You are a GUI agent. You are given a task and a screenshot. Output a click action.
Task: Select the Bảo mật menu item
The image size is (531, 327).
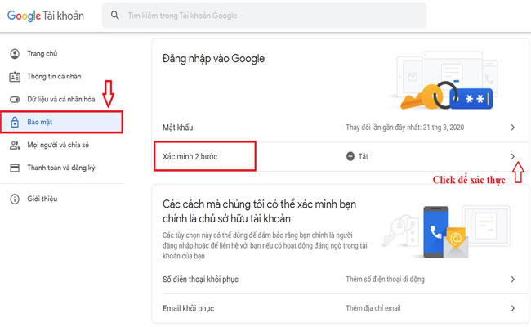point(61,122)
